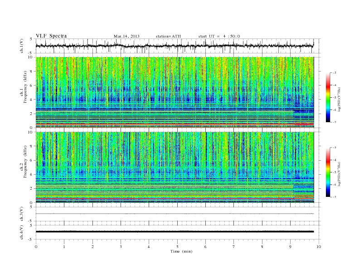Click the ch.1 voltage waveform trace
Screen dimensions: 359x277
click(x=175, y=46)
